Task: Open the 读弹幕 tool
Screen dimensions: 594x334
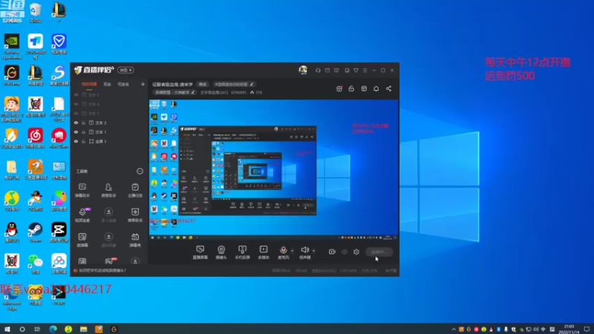Action: [x=82, y=240]
